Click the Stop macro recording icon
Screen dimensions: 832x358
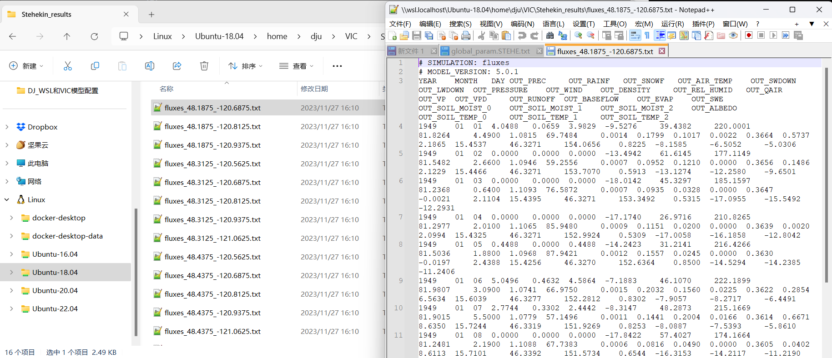click(761, 35)
